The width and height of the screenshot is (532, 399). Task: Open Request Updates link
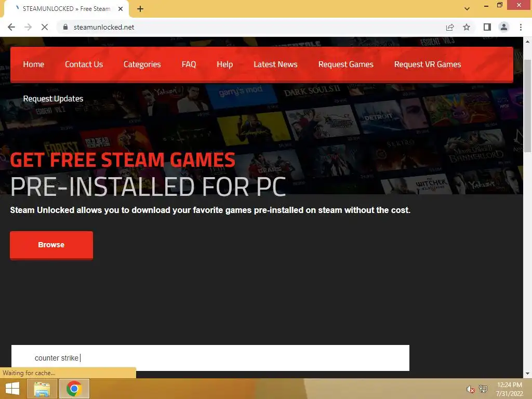click(54, 99)
